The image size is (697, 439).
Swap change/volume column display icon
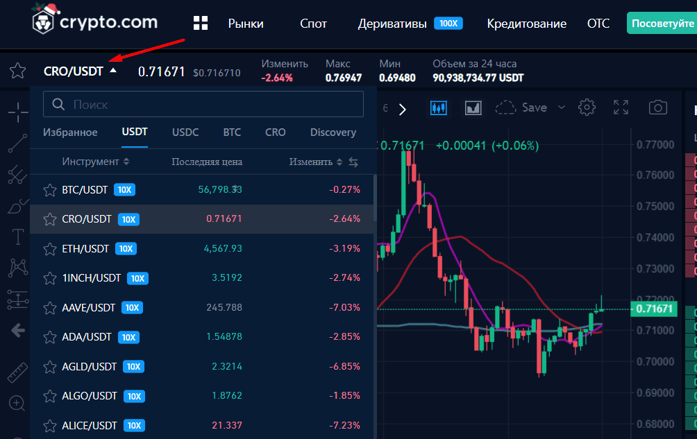pyautogui.click(x=353, y=162)
